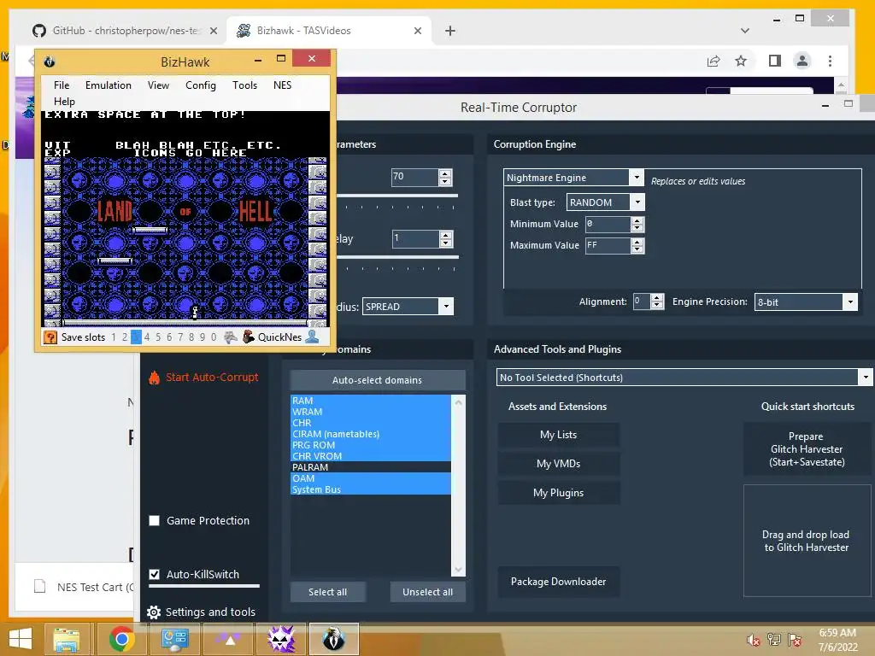Viewport: 875px width, 656px height.
Task: Select save slot 2 in BizHawk
Action: click(x=125, y=337)
